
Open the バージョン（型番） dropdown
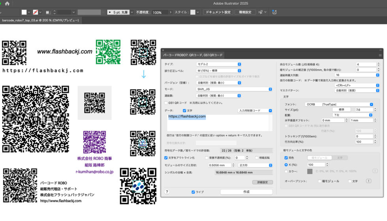pos(218,82)
